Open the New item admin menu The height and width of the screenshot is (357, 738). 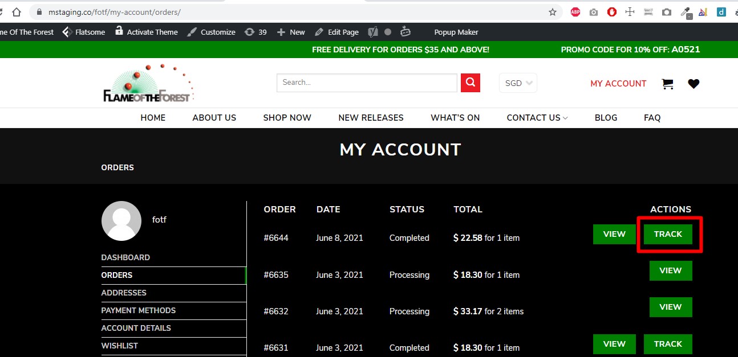point(291,32)
